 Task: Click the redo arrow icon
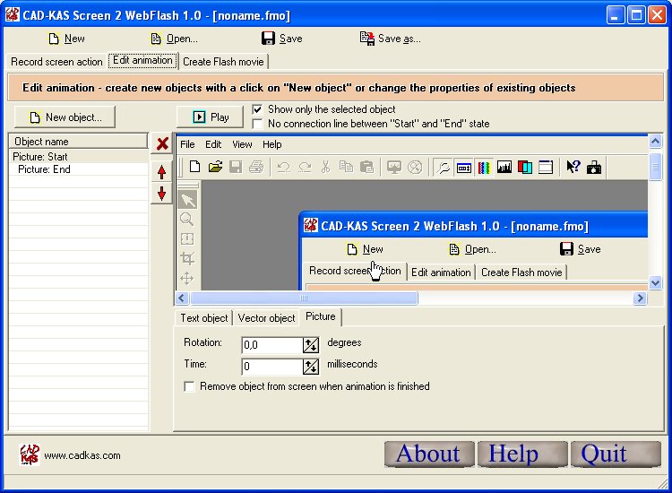(x=305, y=167)
